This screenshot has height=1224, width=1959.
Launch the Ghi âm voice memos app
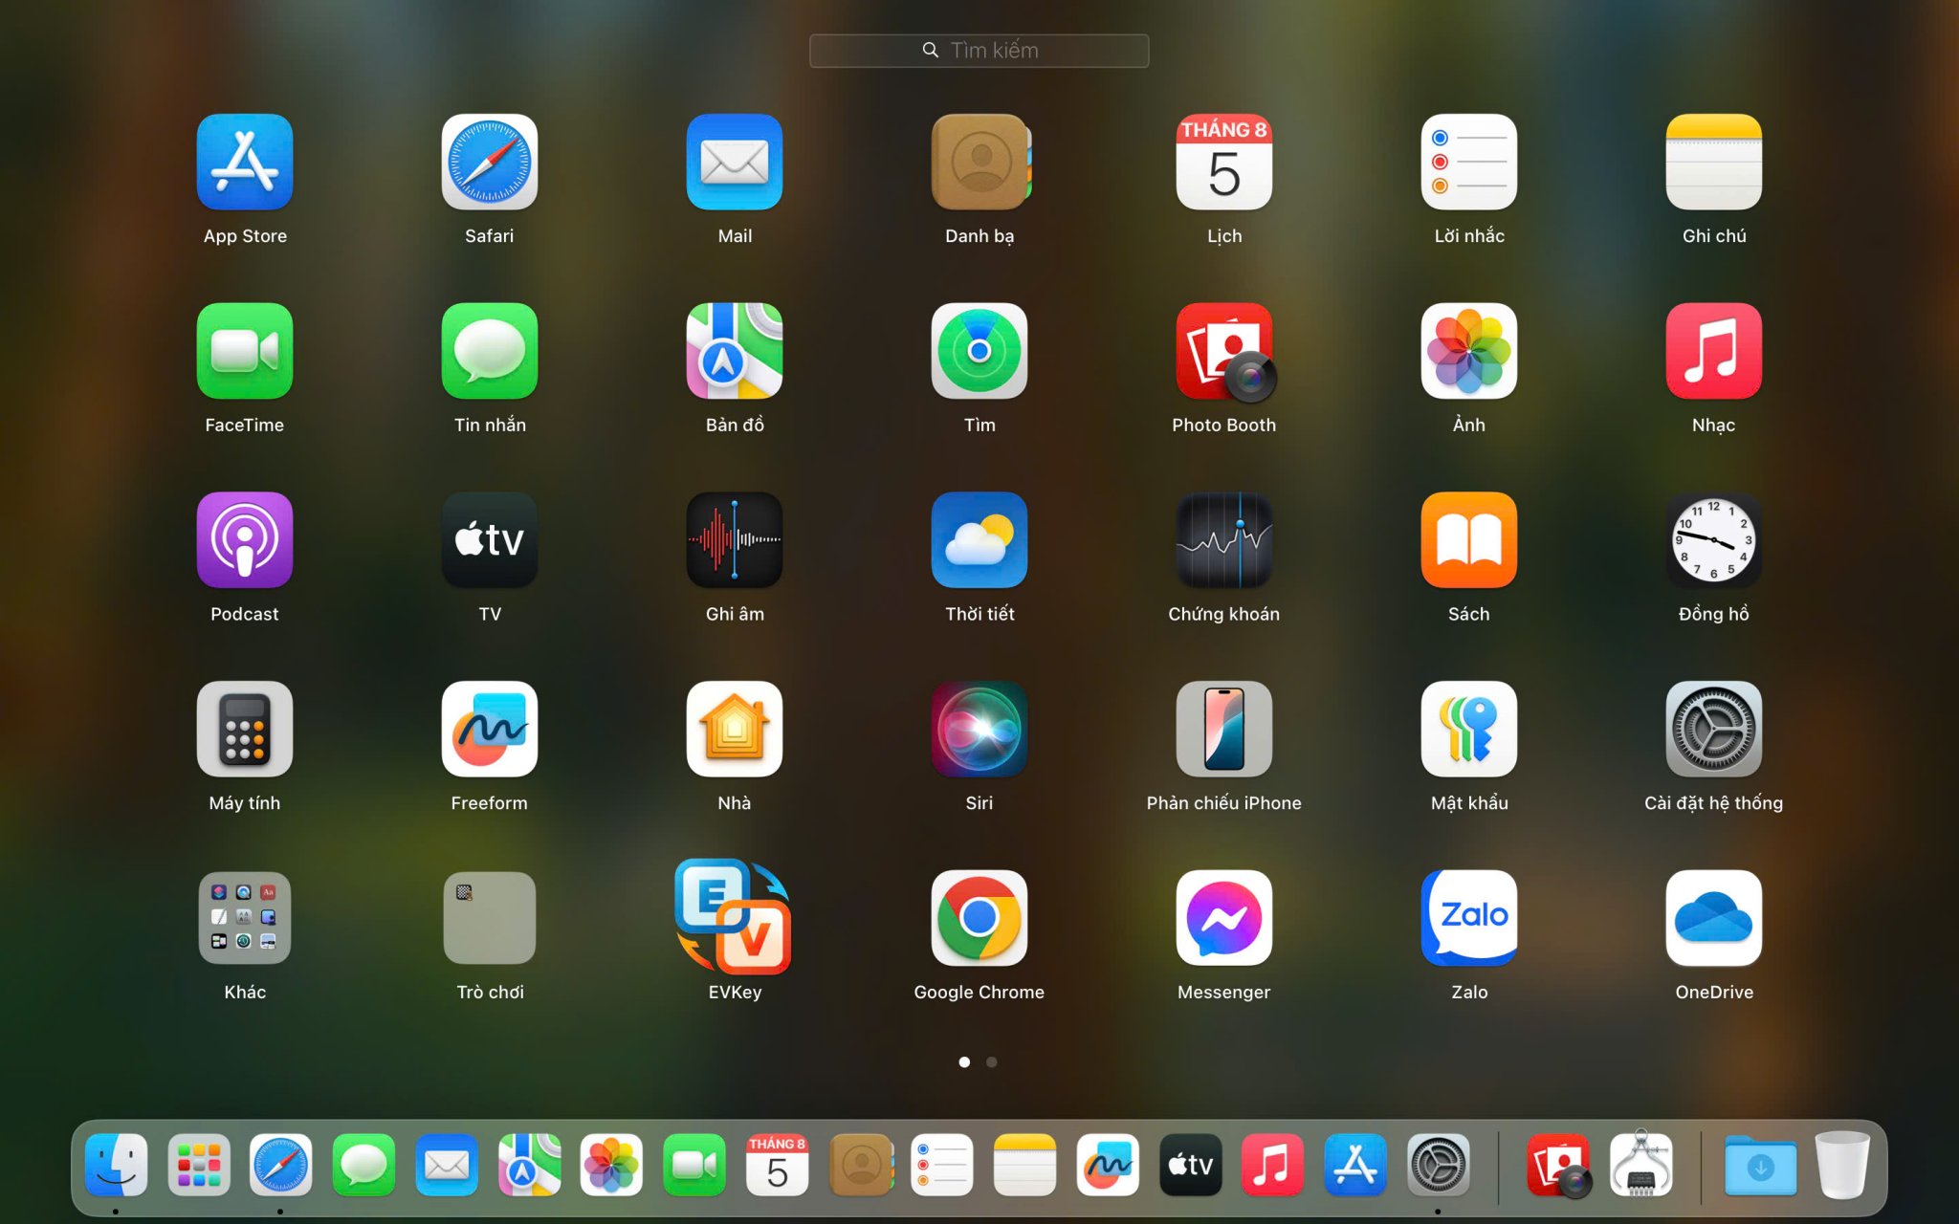tap(734, 540)
